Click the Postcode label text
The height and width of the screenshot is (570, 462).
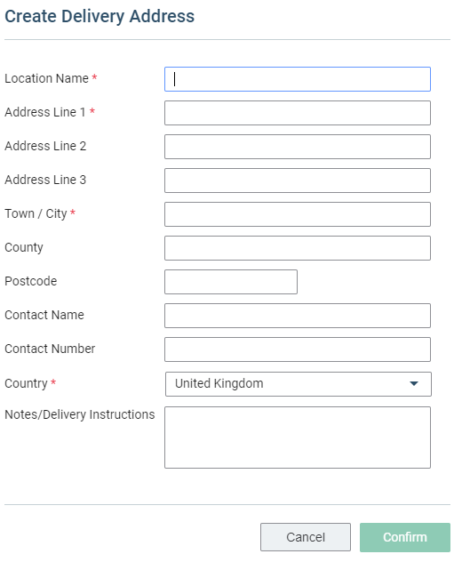tap(31, 281)
